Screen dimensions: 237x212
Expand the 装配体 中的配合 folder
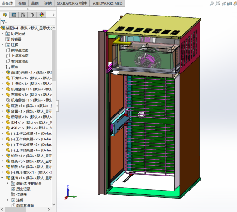tap(7, 183)
